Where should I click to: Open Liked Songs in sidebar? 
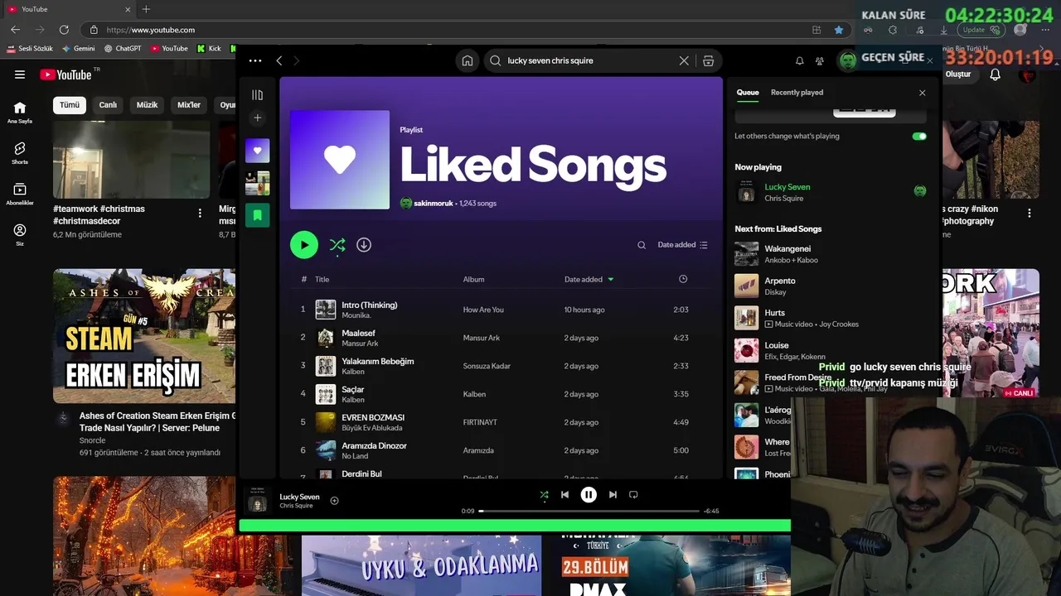257,151
